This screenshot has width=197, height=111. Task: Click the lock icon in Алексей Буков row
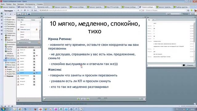(34, 76)
